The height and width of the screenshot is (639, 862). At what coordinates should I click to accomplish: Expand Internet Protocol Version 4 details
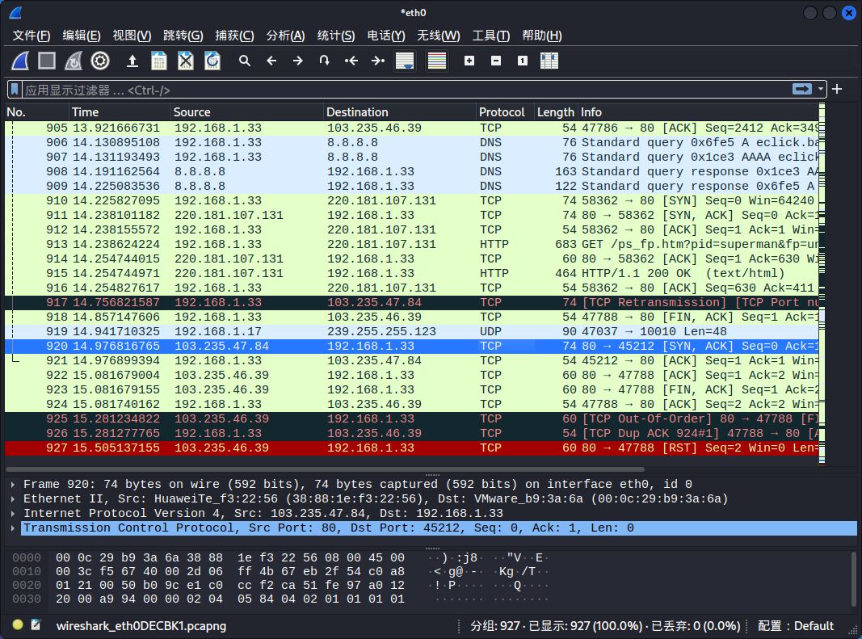(13, 514)
